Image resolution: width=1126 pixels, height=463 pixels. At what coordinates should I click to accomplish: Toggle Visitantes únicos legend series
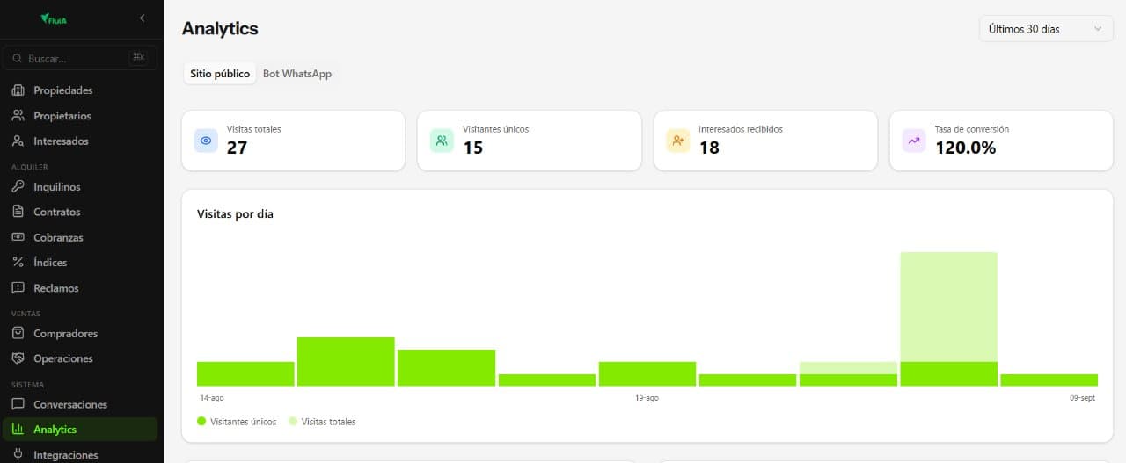click(237, 422)
